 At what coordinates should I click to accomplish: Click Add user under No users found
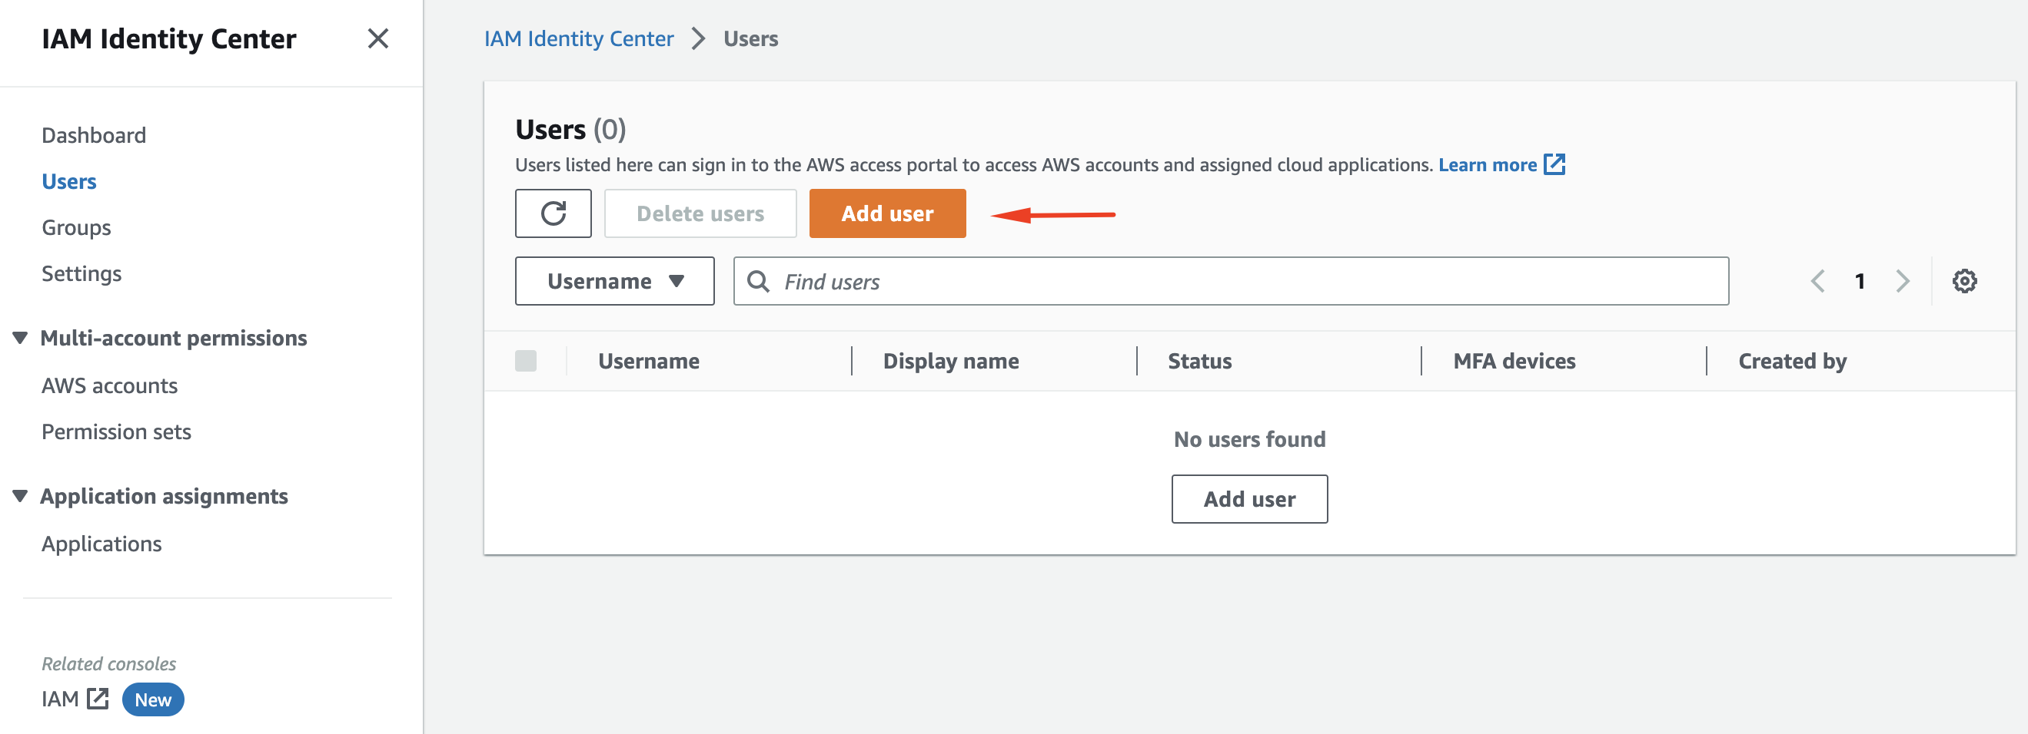point(1249,499)
